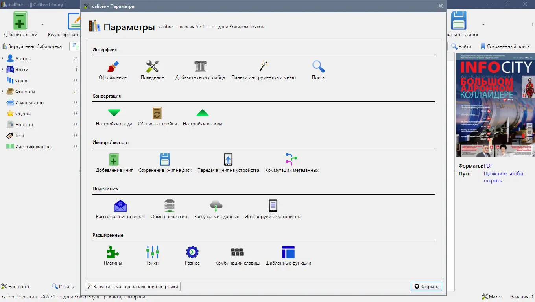Open the Поиск search preferences

[318, 70]
